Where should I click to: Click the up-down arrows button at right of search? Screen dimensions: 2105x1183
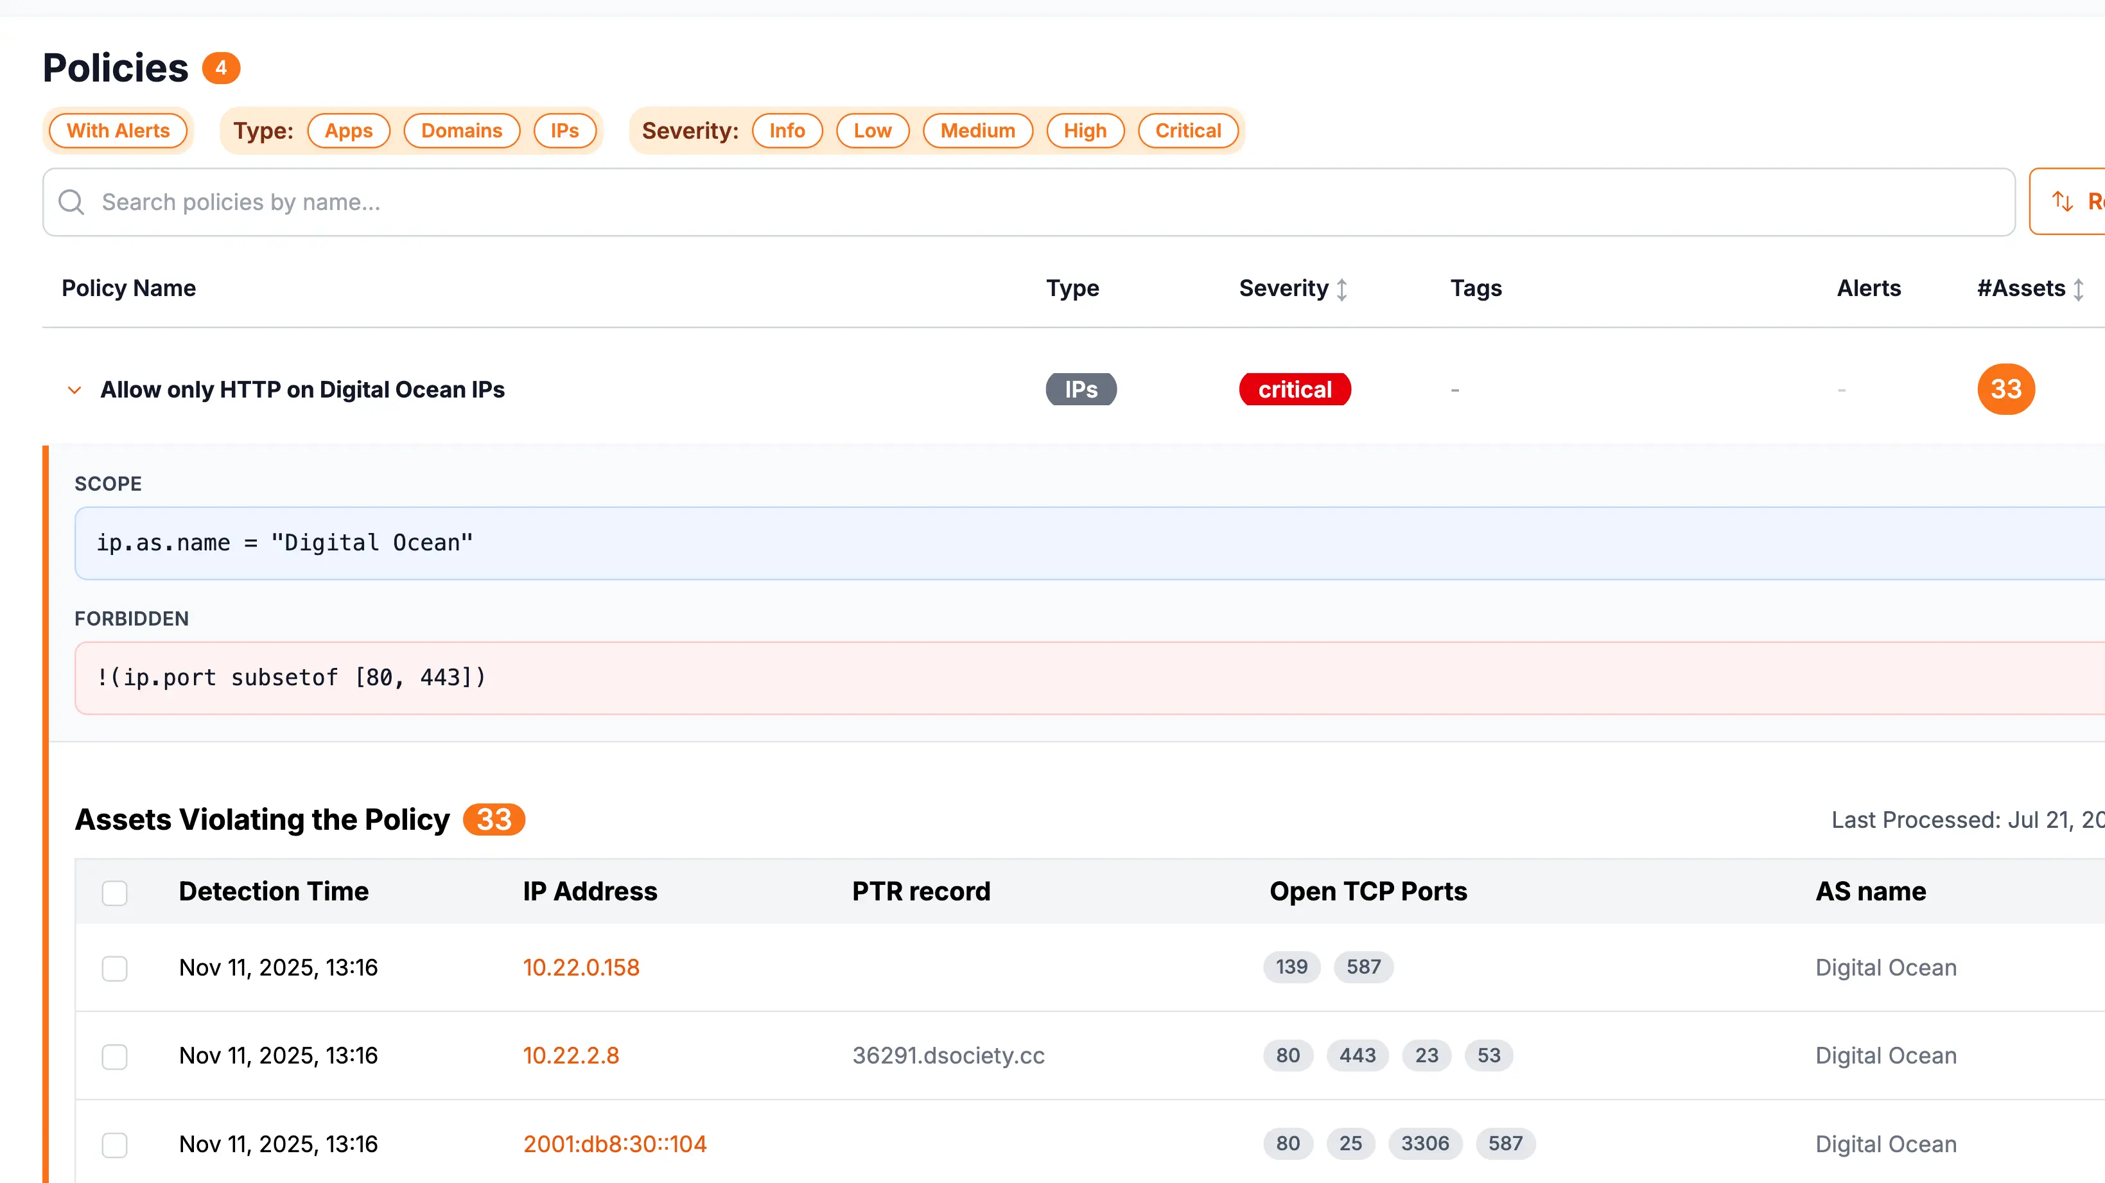[x=2067, y=202]
